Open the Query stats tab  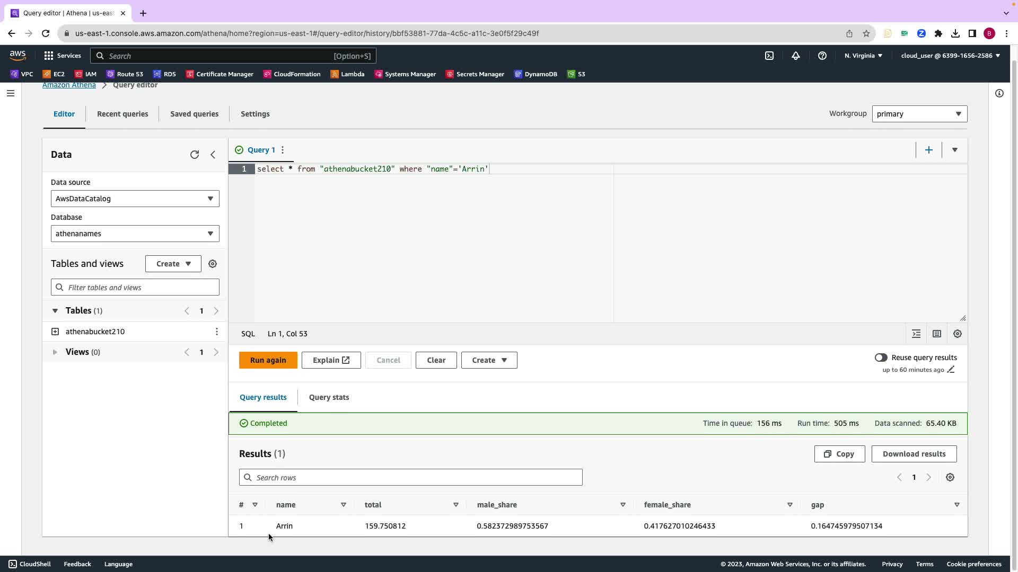coord(329,397)
